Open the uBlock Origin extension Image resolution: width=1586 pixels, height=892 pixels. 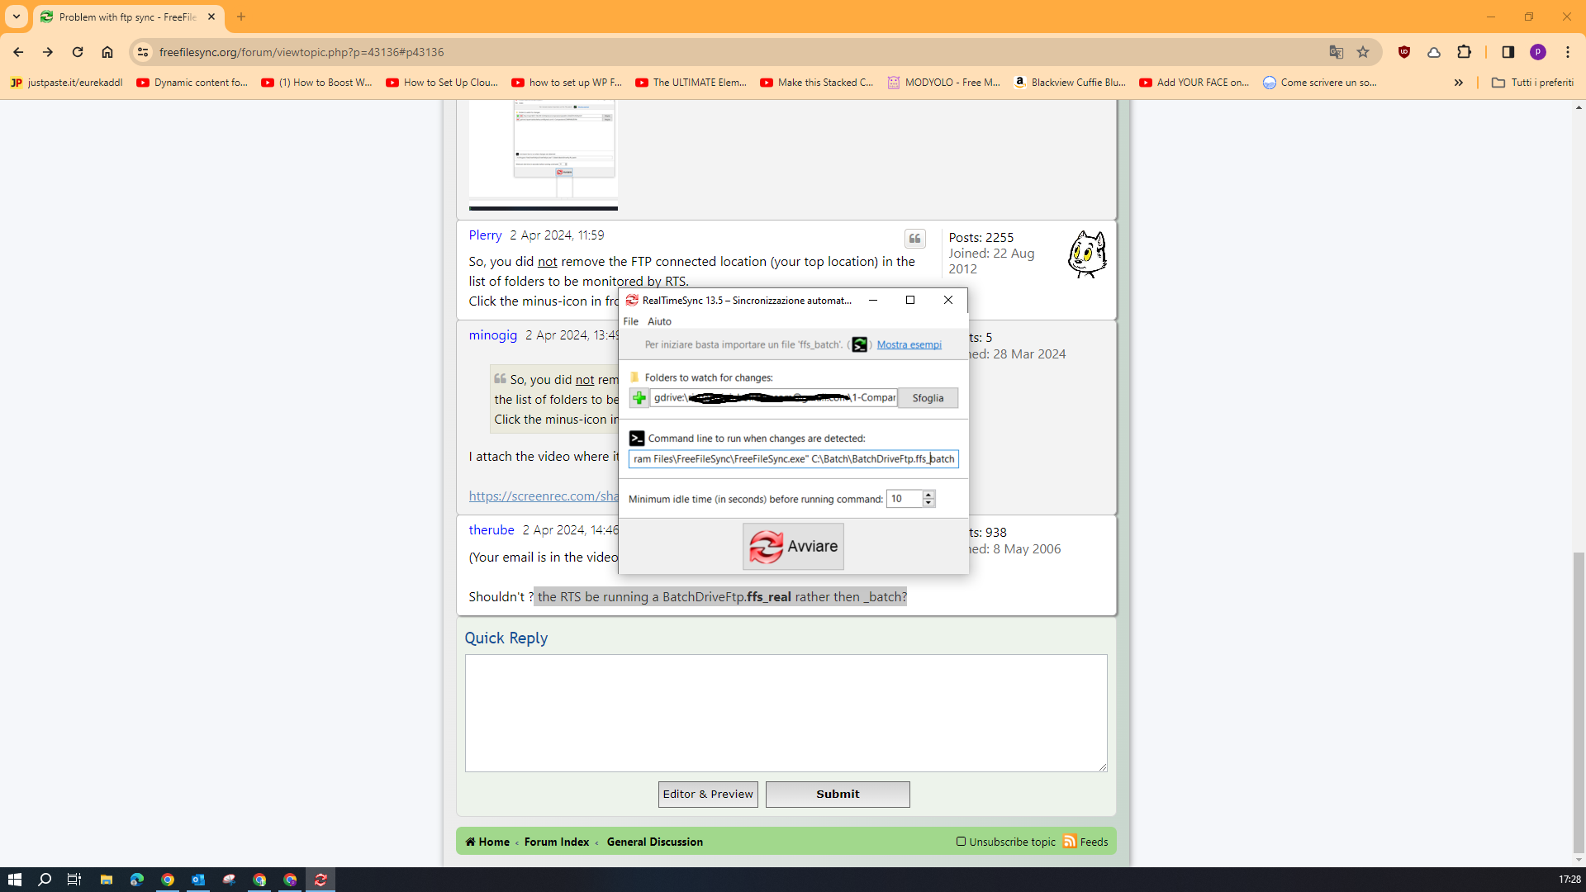(1404, 52)
